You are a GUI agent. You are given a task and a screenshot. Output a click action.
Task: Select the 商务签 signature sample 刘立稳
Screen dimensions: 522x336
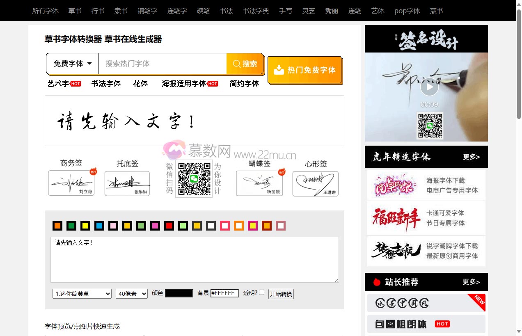(71, 183)
